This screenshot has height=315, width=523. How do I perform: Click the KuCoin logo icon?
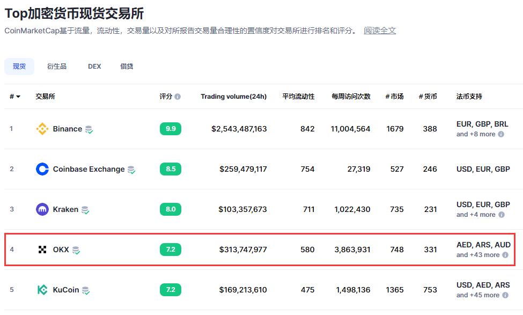pos(42,290)
